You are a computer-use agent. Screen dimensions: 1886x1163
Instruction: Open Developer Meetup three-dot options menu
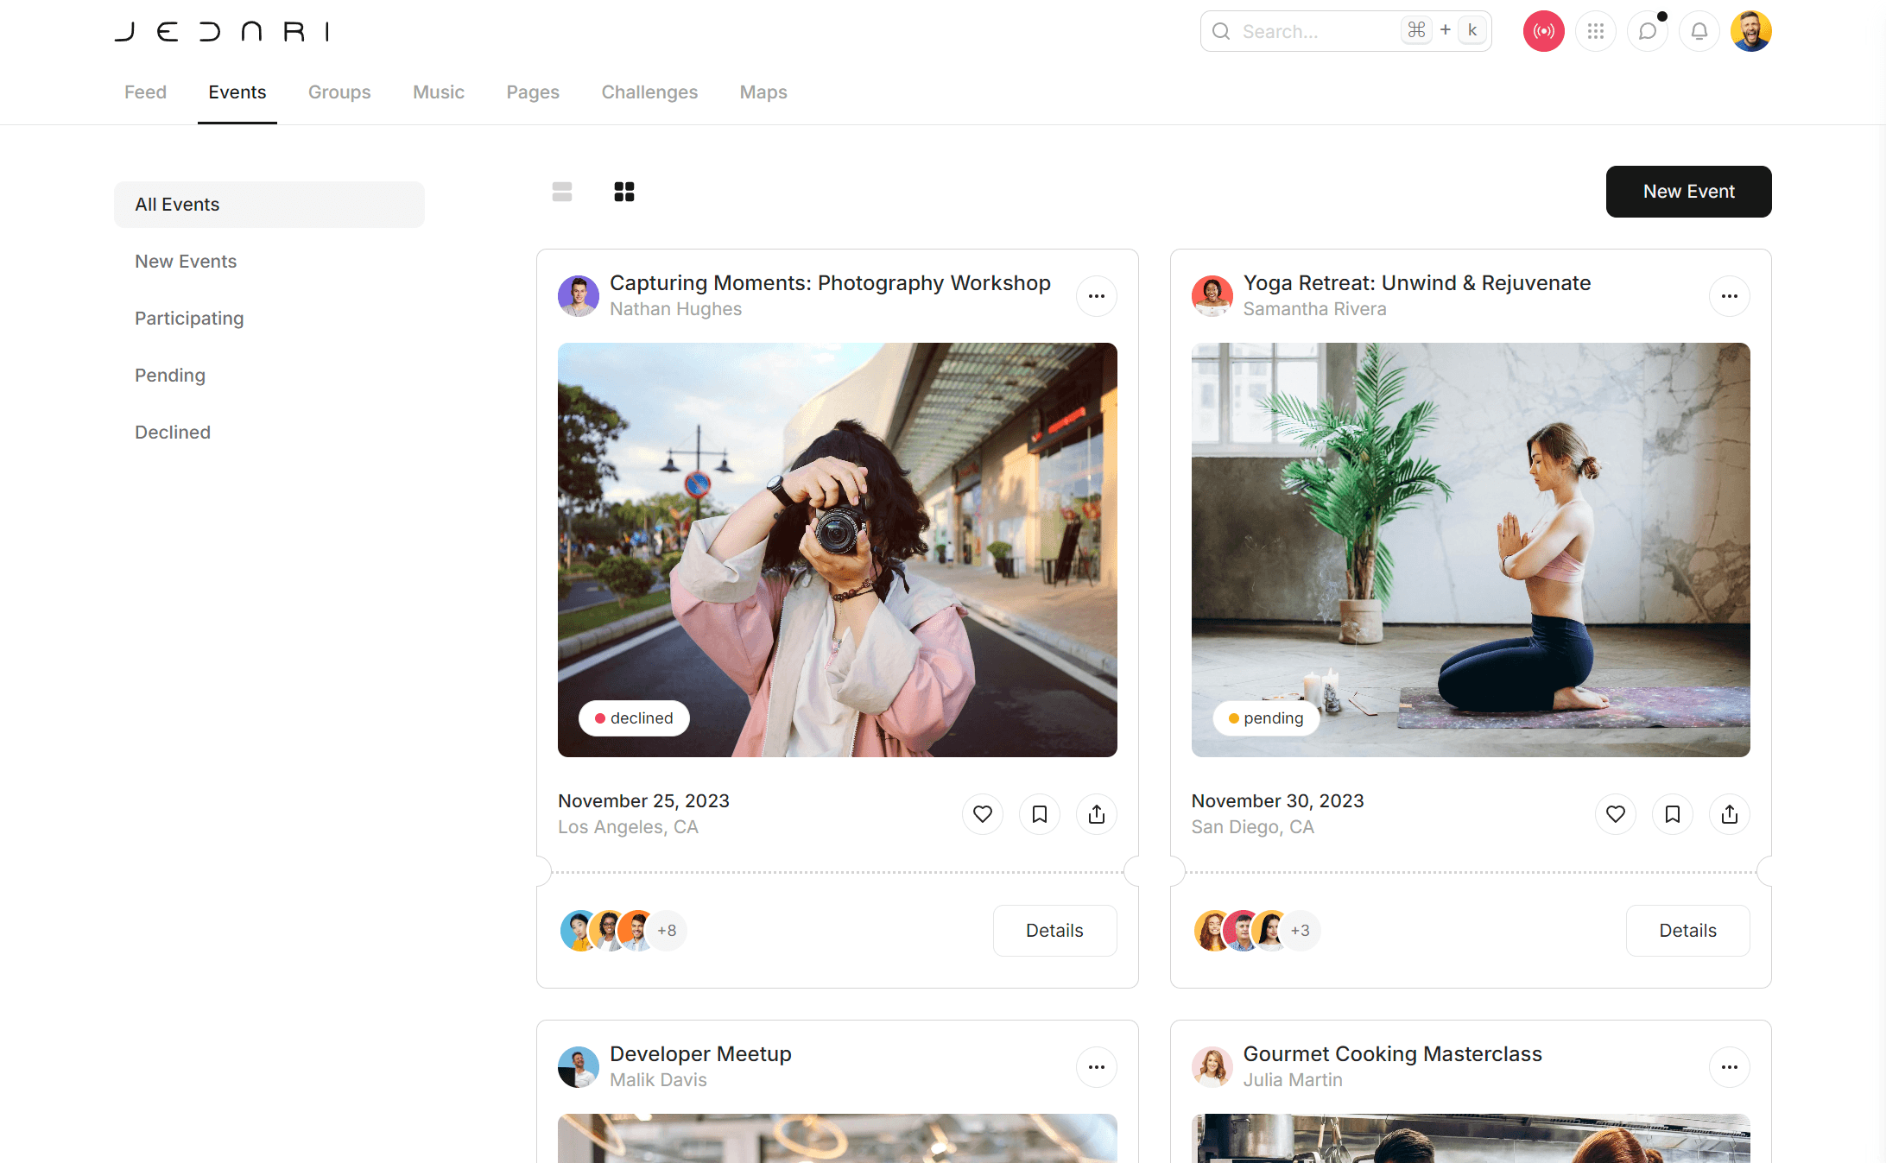click(x=1096, y=1067)
